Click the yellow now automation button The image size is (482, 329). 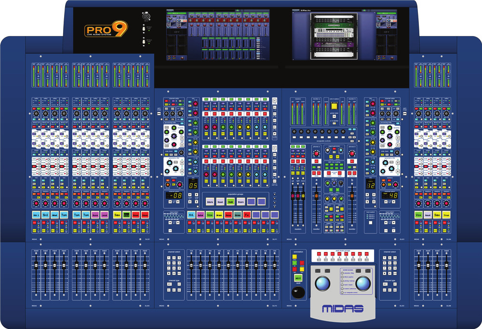(x=302, y=269)
